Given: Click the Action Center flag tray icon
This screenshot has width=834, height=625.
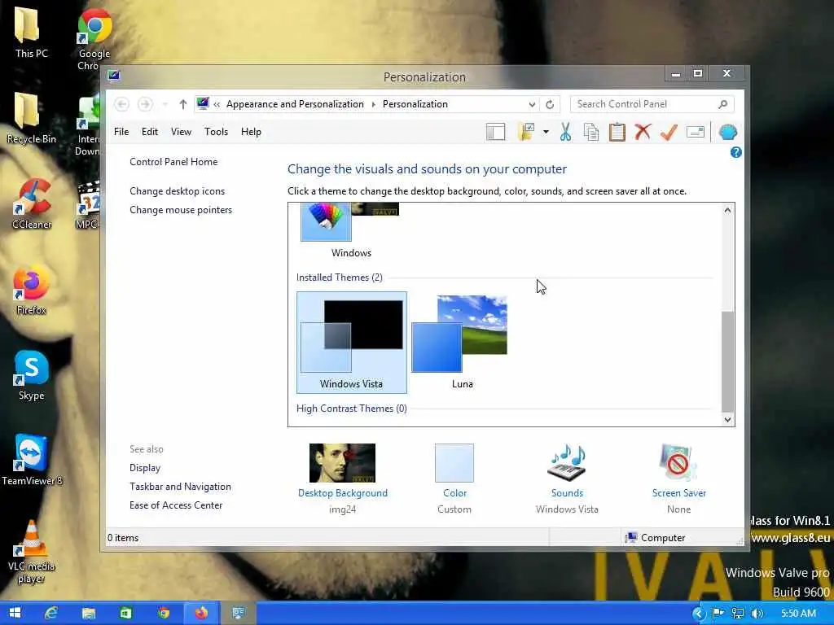Looking at the screenshot, I should click(x=718, y=614).
